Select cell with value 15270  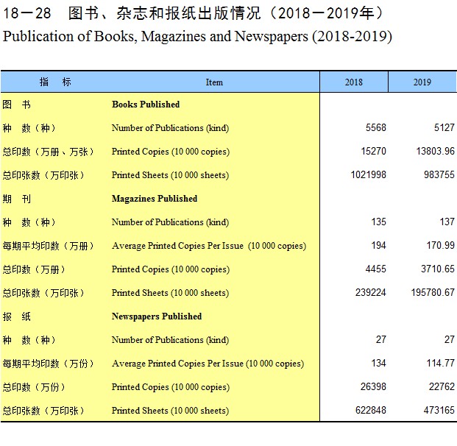(x=374, y=152)
